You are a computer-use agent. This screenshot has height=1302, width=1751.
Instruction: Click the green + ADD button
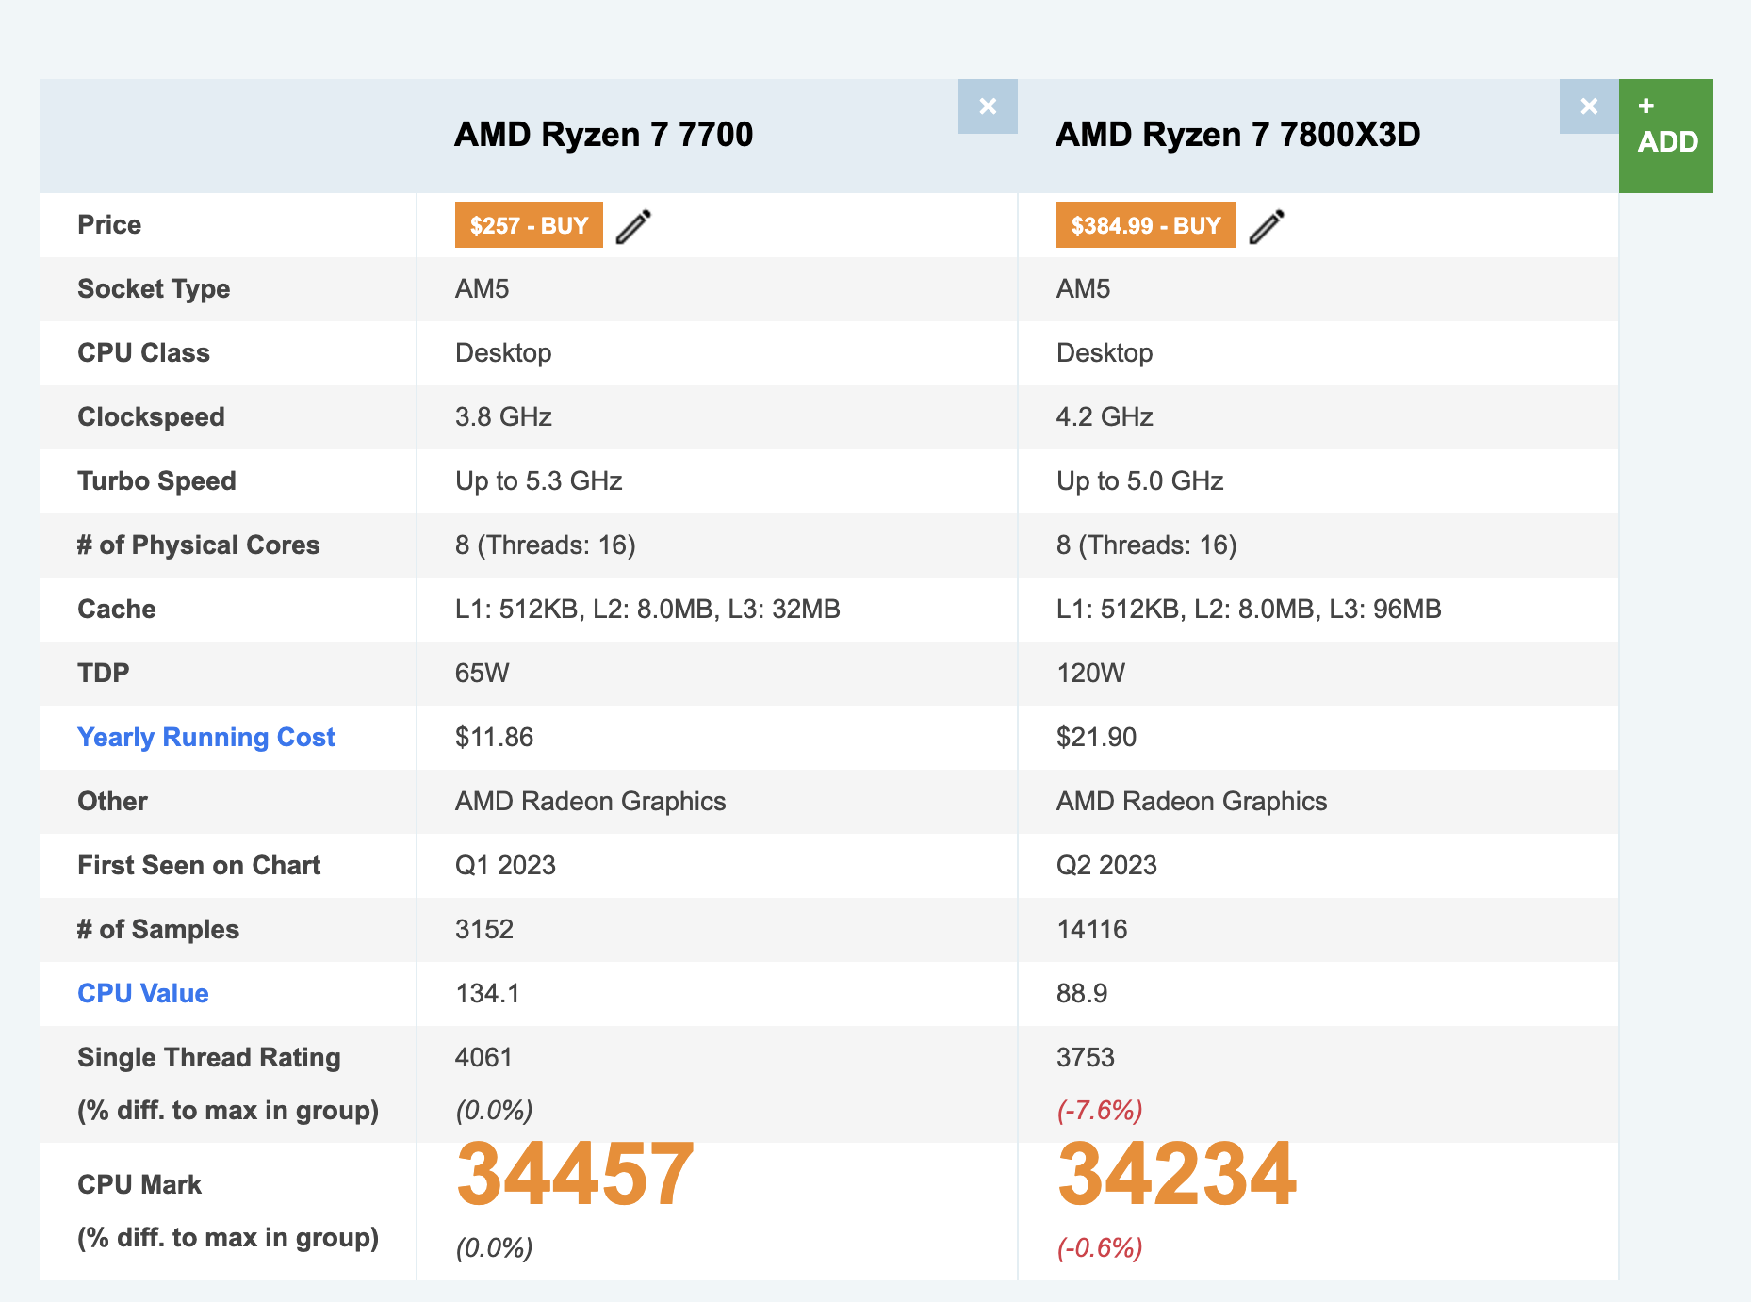coord(1666,136)
